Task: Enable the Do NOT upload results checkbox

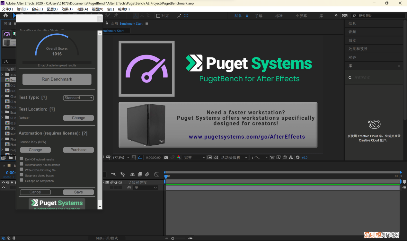Action: (x=22, y=159)
